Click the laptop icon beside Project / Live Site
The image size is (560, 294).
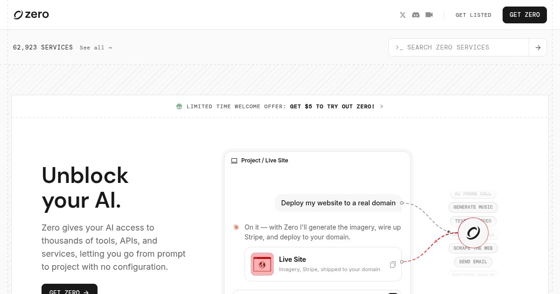click(x=234, y=161)
